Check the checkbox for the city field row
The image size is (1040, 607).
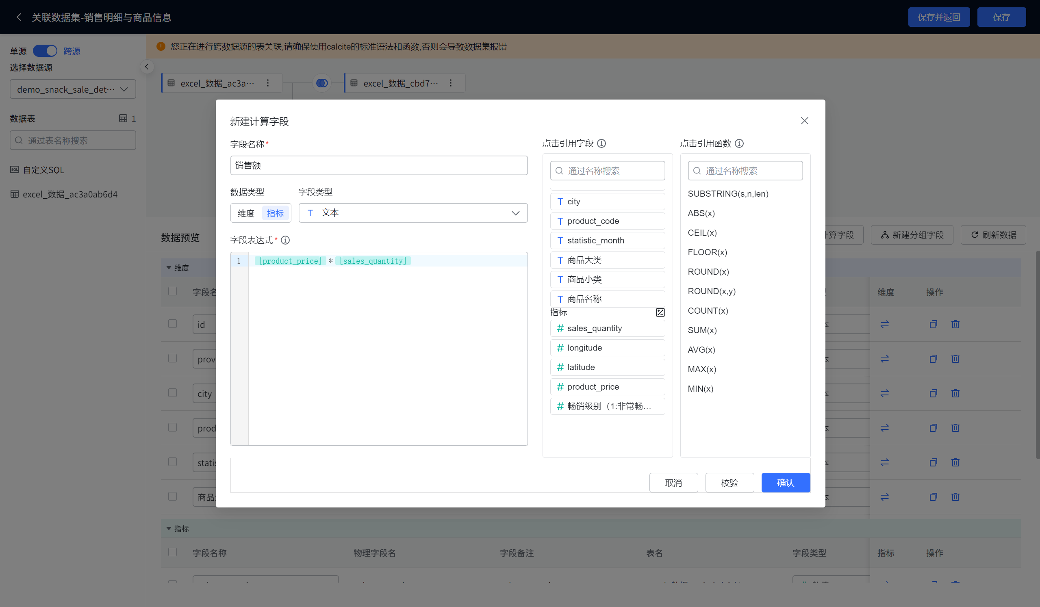pos(172,393)
